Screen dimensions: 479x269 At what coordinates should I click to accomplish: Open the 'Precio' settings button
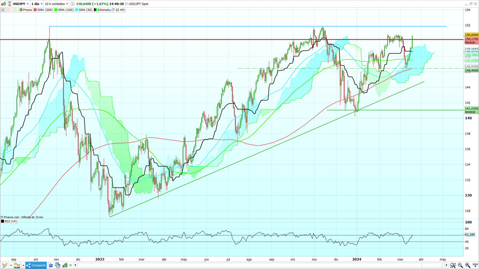point(26,10)
